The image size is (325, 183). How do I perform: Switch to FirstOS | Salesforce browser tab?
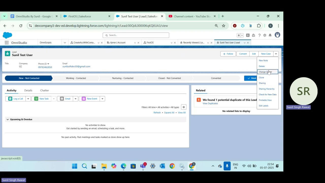[x=79, y=16]
